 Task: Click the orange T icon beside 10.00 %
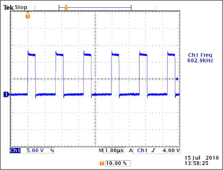point(102,163)
